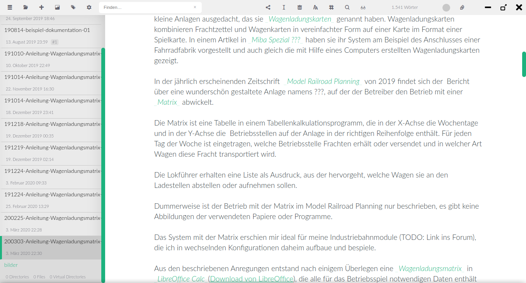Clear the search field with the ×
The width and height of the screenshot is (526, 283).
coord(195,7)
